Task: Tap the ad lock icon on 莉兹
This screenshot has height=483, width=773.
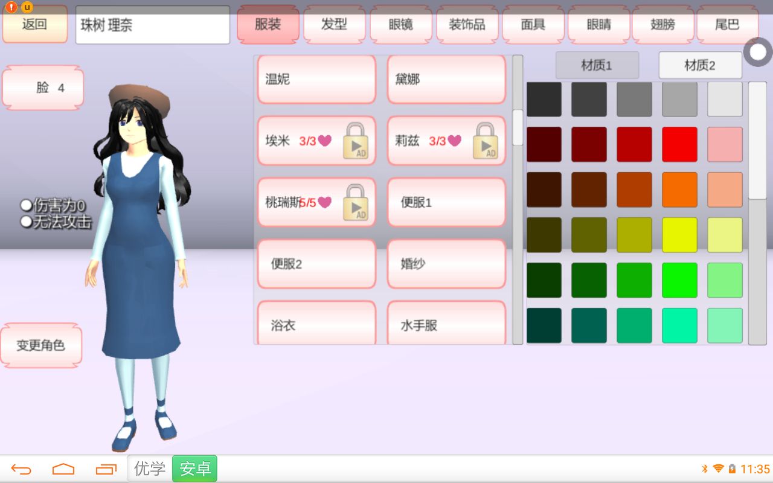Action: click(x=485, y=141)
